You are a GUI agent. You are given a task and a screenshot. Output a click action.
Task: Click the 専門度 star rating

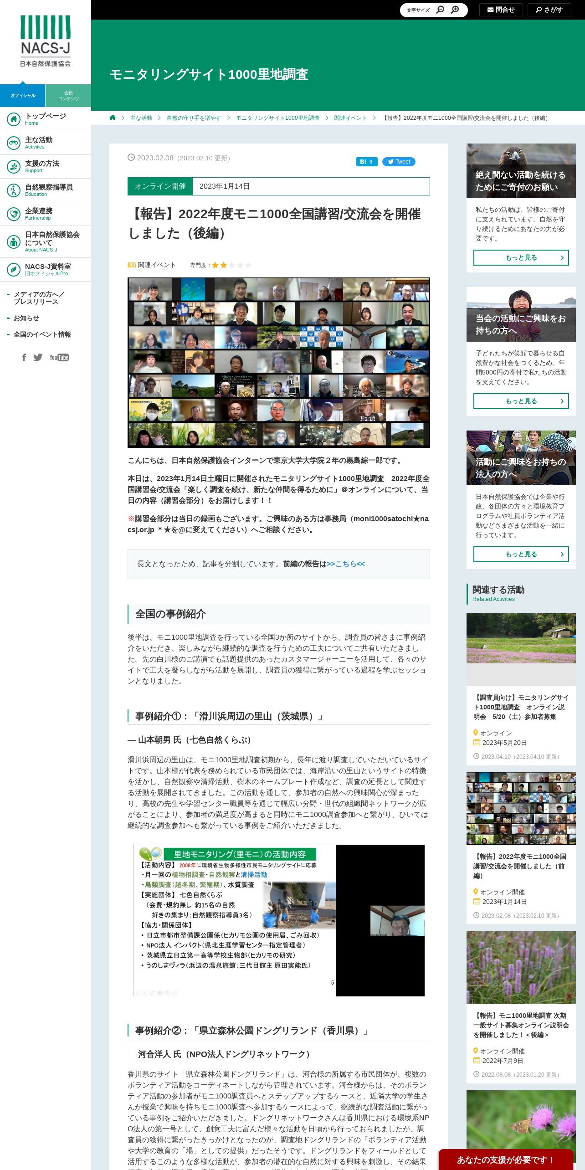click(231, 265)
